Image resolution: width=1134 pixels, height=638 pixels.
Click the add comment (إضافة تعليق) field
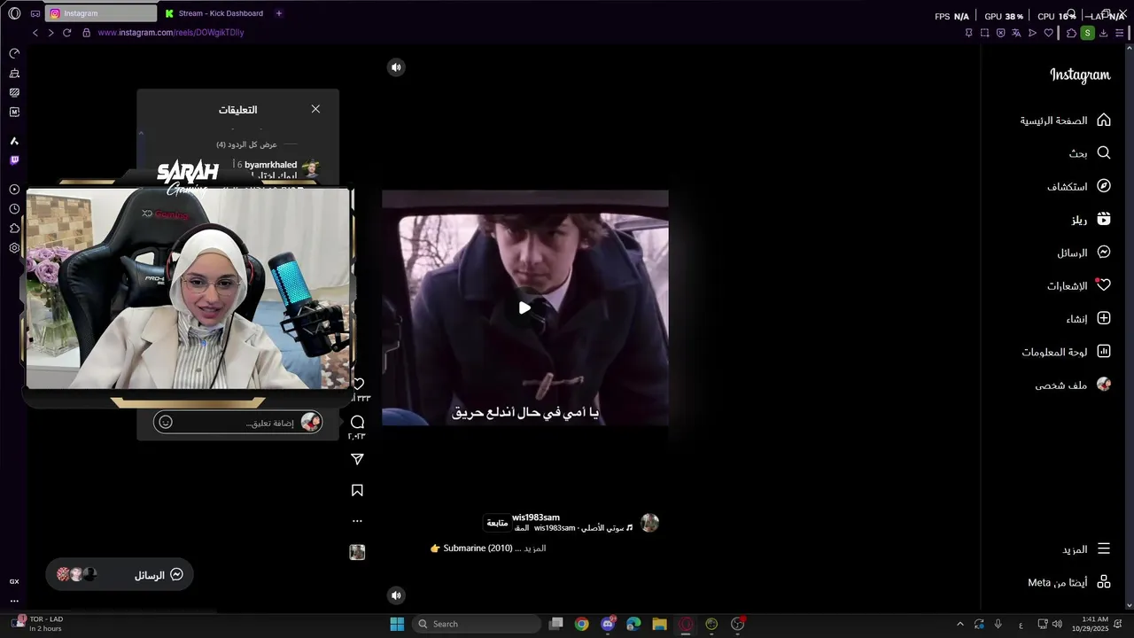click(237, 423)
